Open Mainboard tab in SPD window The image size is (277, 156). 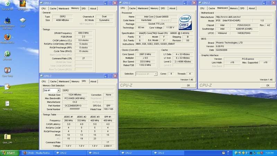pyautogui.click(x=64, y=81)
